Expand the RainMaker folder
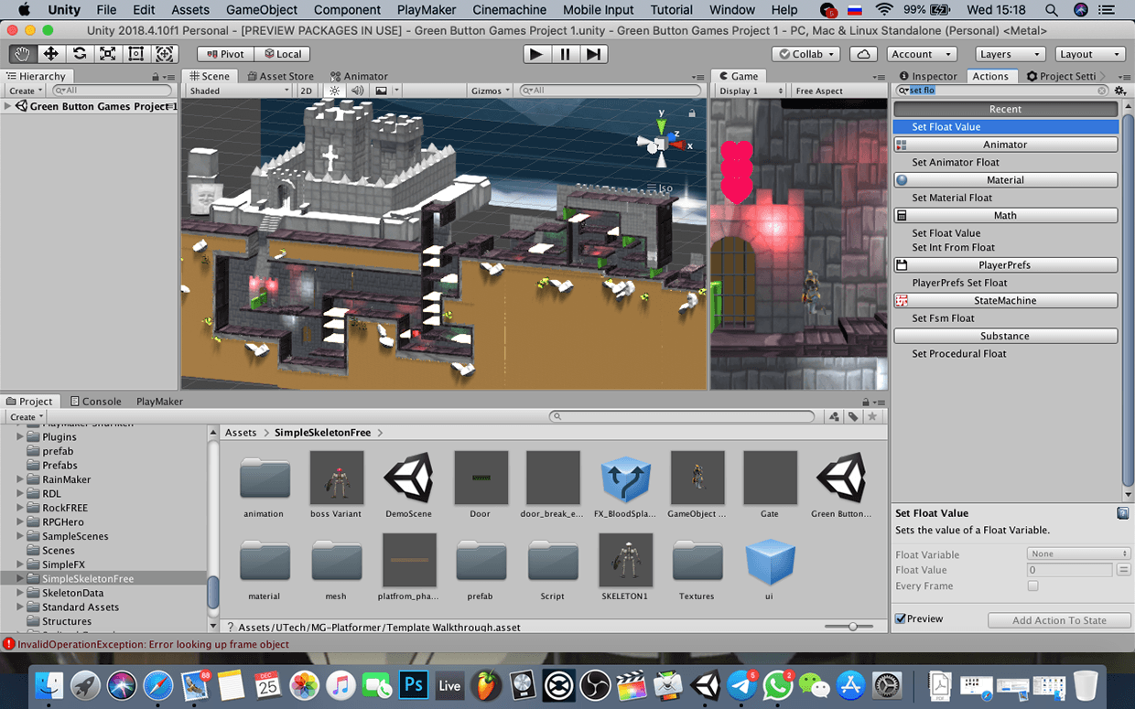 pyautogui.click(x=20, y=479)
